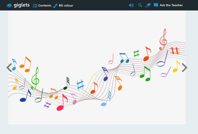This screenshot has width=198, height=134.
Task: Click the 'giglets' brand name text
Action: 22,5
